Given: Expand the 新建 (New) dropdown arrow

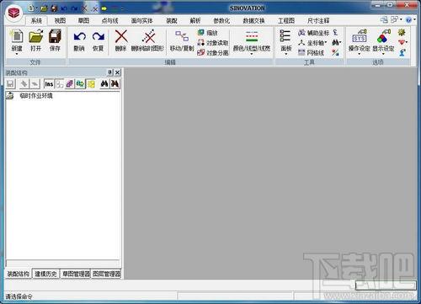Looking at the screenshot, I should coord(17,54).
